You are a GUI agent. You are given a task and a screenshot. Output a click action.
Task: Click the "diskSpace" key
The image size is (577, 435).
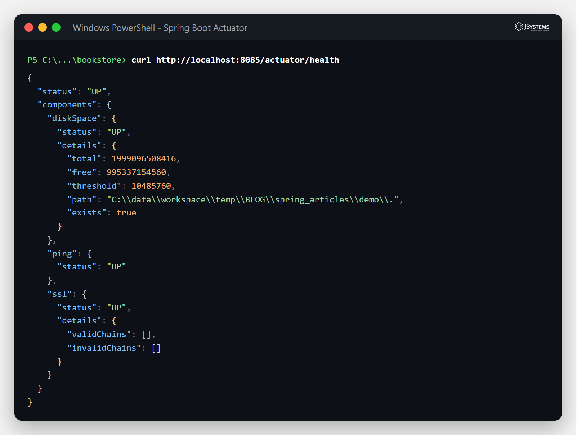pos(75,118)
